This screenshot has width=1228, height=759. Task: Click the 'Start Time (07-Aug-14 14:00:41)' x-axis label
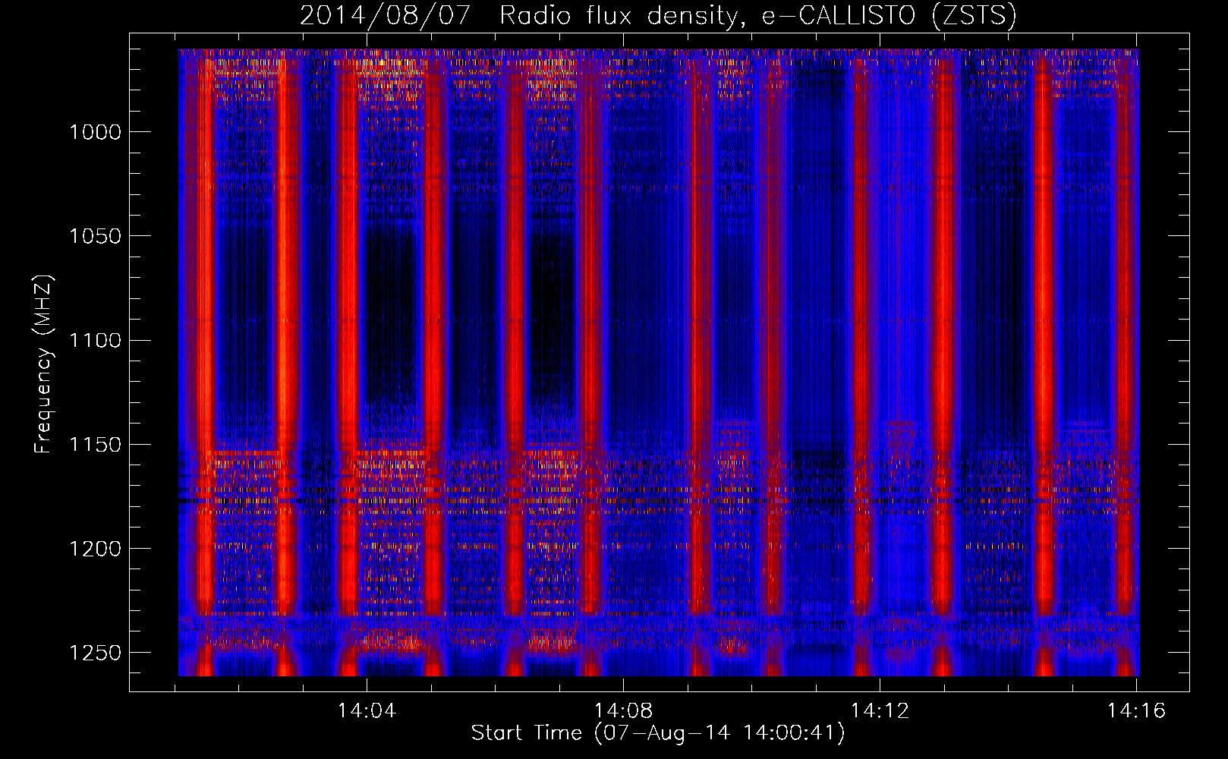click(x=658, y=733)
